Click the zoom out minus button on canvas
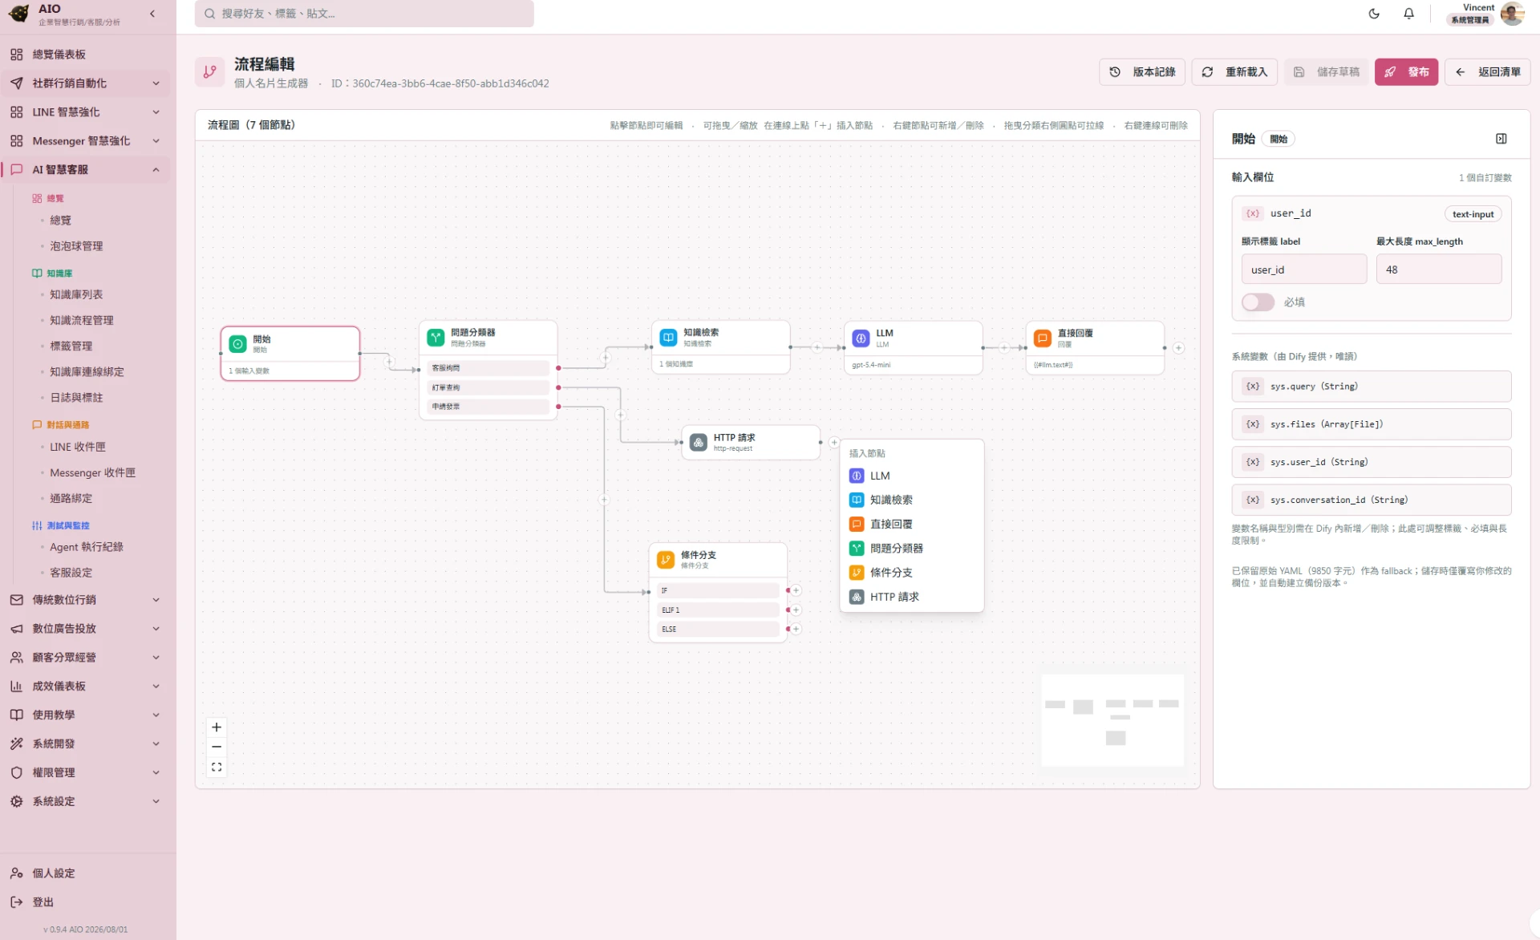Image resolution: width=1540 pixels, height=940 pixels. 217,747
